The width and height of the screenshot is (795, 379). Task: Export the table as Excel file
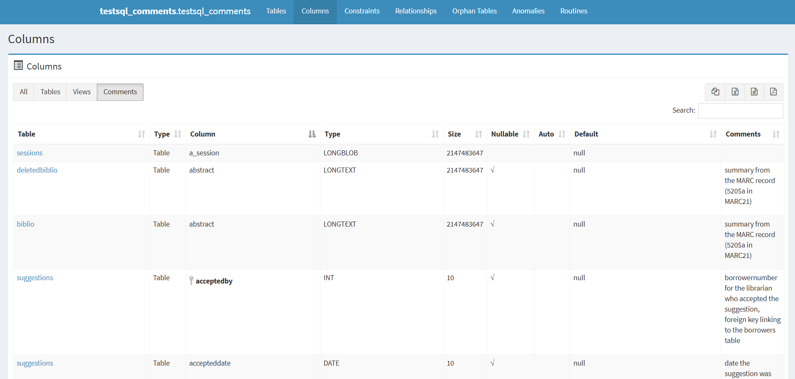click(x=735, y=92)
